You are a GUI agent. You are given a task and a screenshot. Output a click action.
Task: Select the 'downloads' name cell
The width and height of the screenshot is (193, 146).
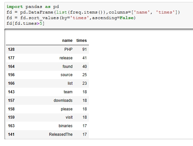coord(63,101)
